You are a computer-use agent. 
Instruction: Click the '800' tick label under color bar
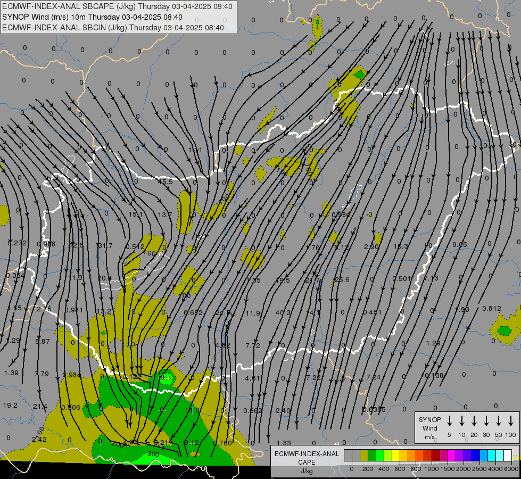[416, 469]
